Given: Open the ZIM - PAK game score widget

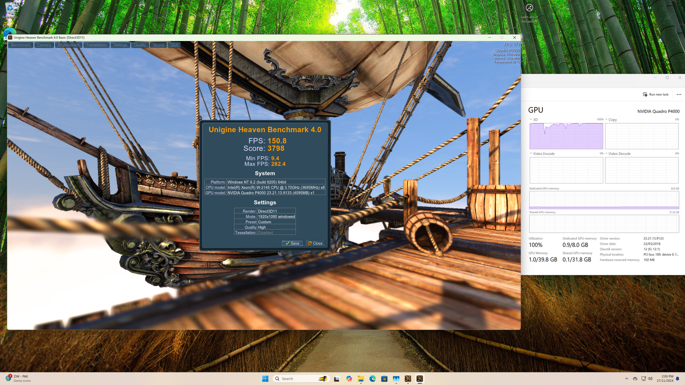Looking at the screenshot, I should pyautogui.click(x=18, y=379).
